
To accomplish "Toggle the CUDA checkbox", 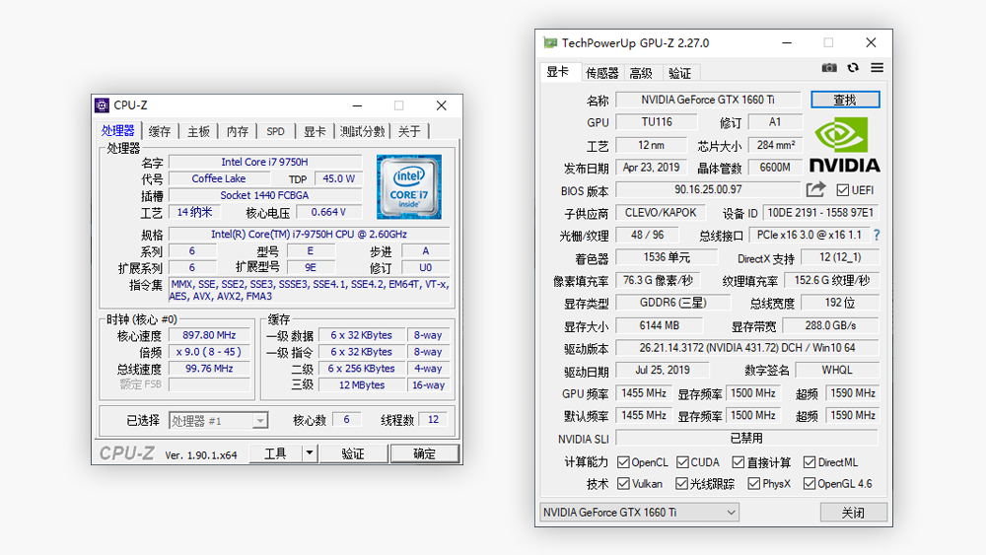I will 682,462.
